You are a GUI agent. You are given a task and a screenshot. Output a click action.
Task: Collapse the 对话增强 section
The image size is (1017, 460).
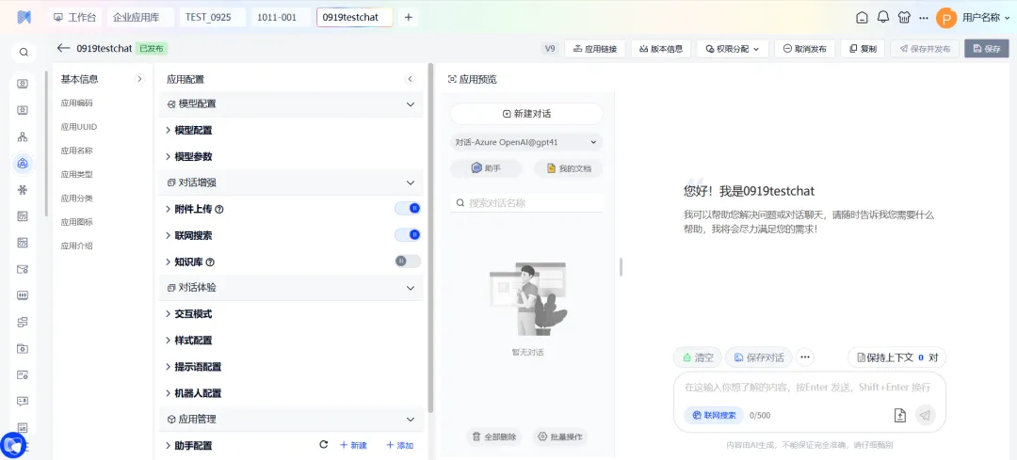point(410,182)
